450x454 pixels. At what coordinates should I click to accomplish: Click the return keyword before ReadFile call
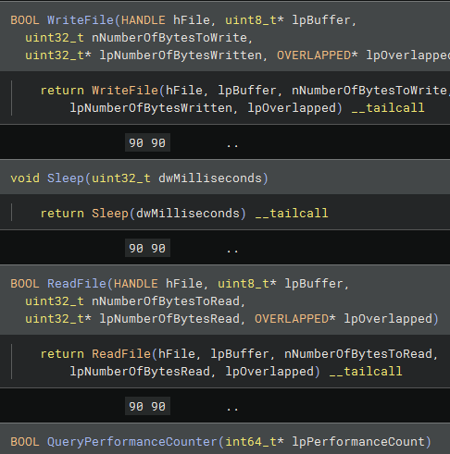pos(62,354)
